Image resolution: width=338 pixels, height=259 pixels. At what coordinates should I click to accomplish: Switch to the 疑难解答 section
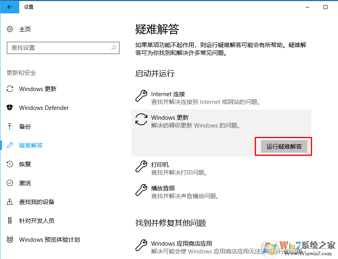point(31,145)
